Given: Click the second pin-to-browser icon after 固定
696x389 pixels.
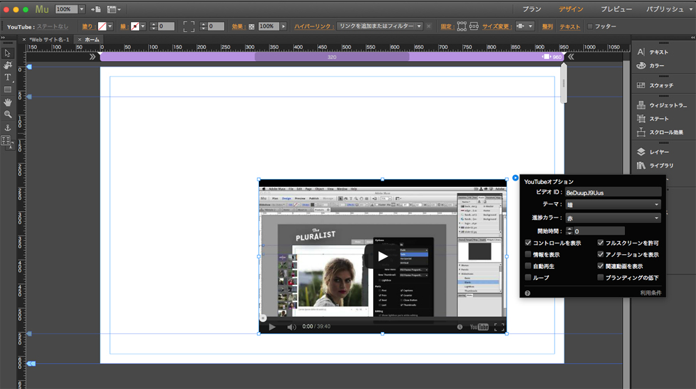Looking at the screenshot, I should (x=473, y=26).
